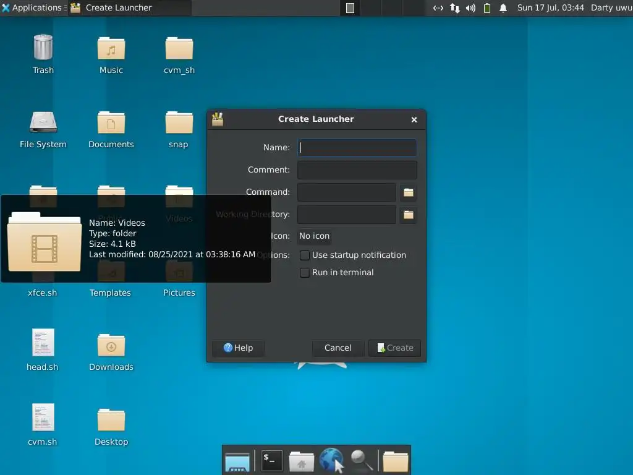Open the Darty uwu user menu

(611, 7)
